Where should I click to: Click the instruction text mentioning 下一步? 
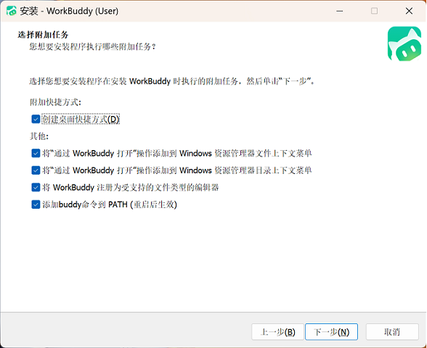[x=172, y=81]
